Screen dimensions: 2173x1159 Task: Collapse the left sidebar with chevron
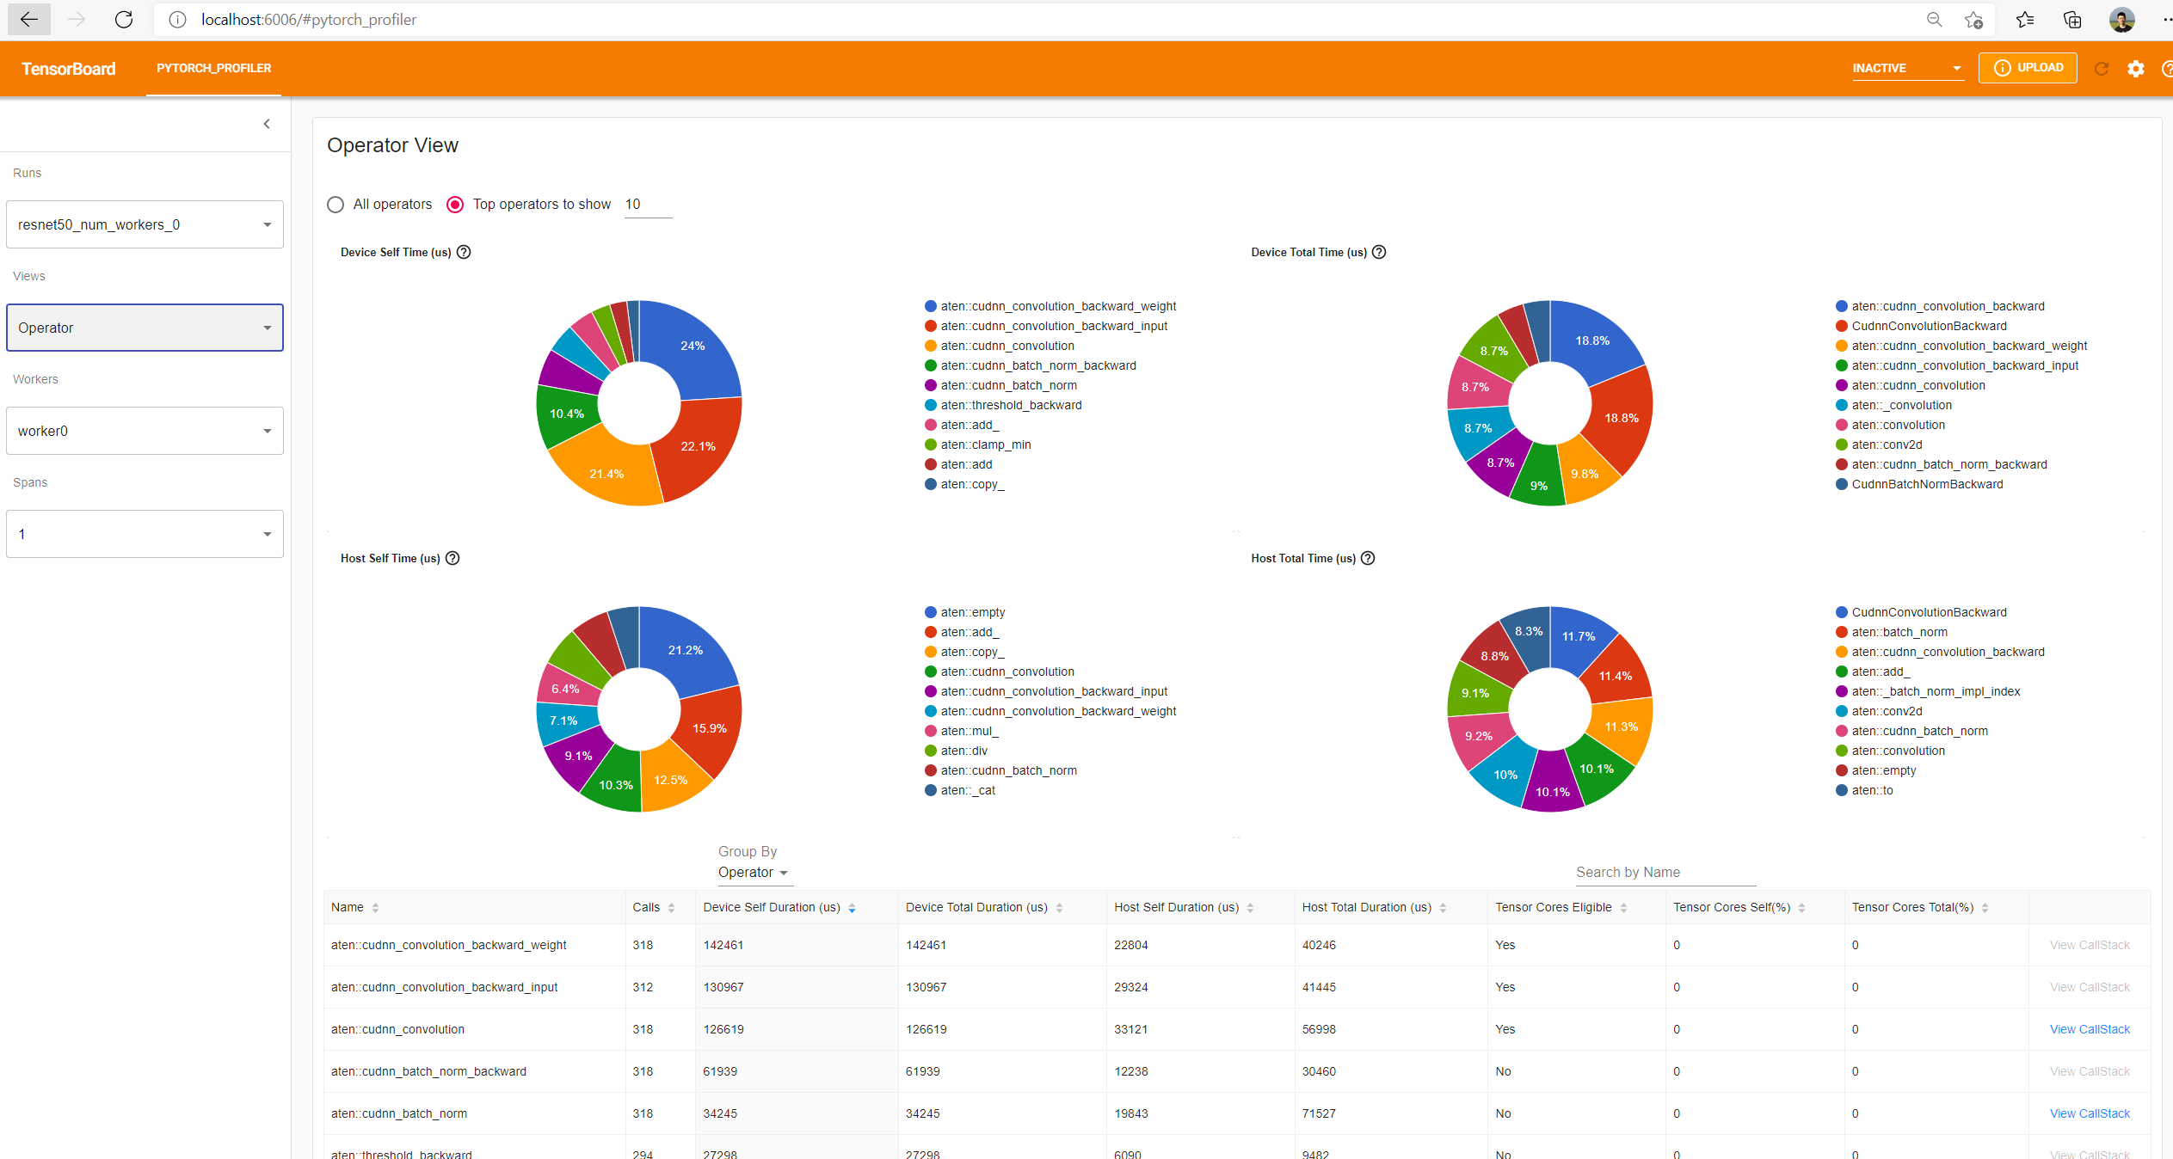267,124
